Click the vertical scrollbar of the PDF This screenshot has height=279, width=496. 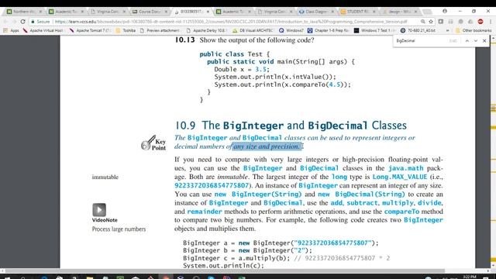493,152
